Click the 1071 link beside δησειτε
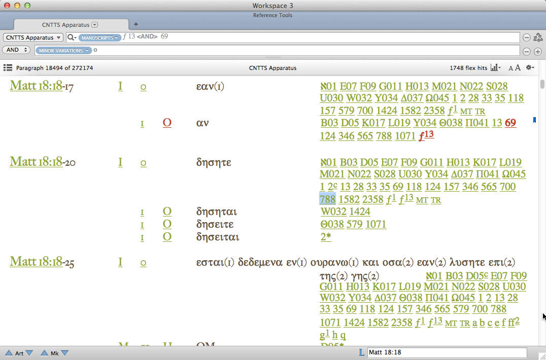This screenshot has width=546, height=360. [x=376, y=224]
